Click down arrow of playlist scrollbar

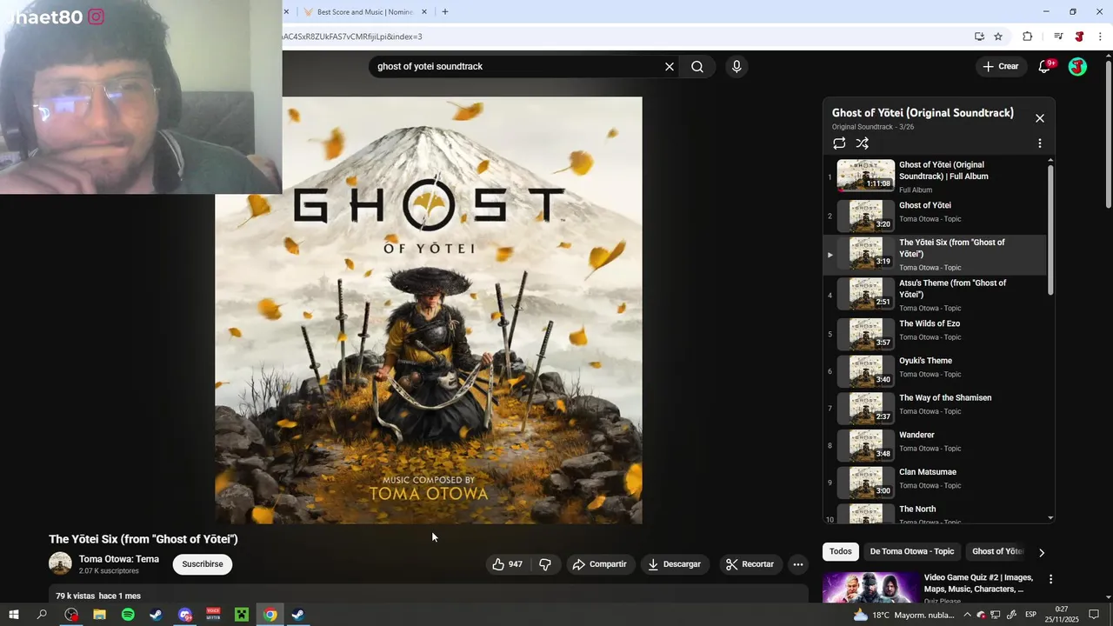(x=1050, y=518)
